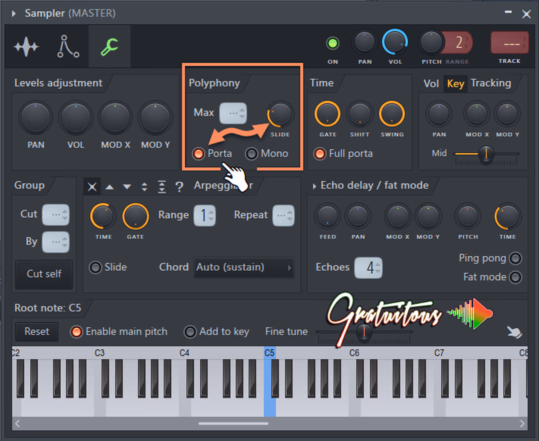The height and width of the screenshot is (441, 539).
Task: Click the Tracking MOD Y knob
Action: (507, 114)
